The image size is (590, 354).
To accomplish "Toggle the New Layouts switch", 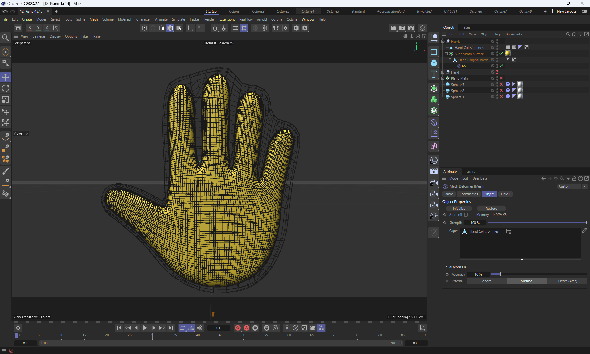I will [584, 11].
